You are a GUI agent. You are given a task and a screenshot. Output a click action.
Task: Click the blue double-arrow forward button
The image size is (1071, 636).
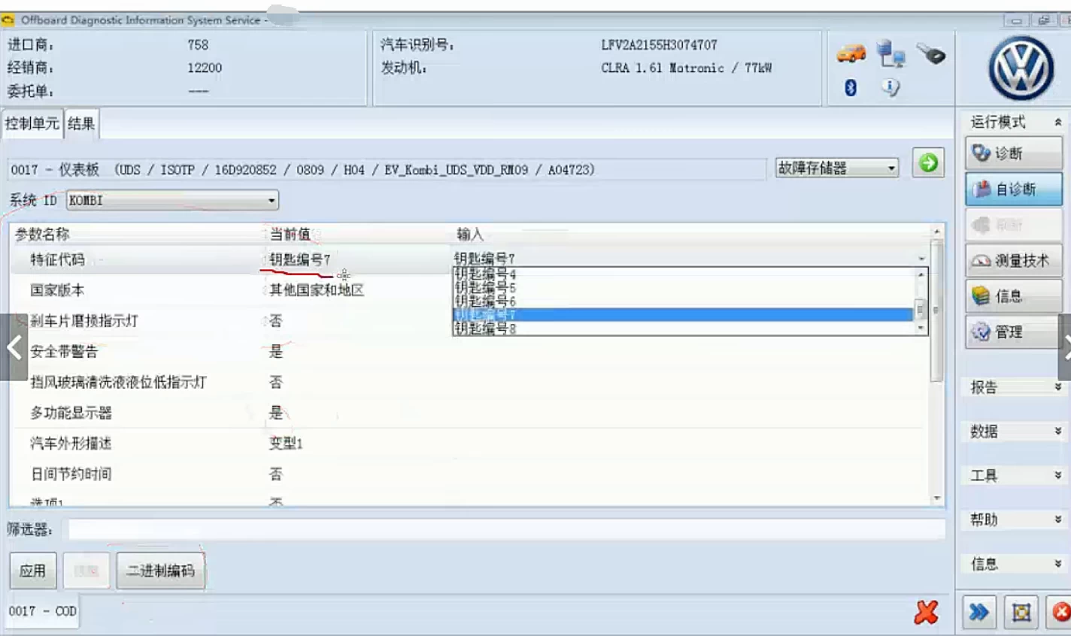pos(978,612)
